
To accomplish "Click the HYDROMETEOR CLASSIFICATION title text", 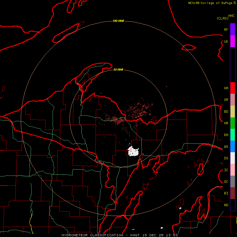I will point(92,235).
